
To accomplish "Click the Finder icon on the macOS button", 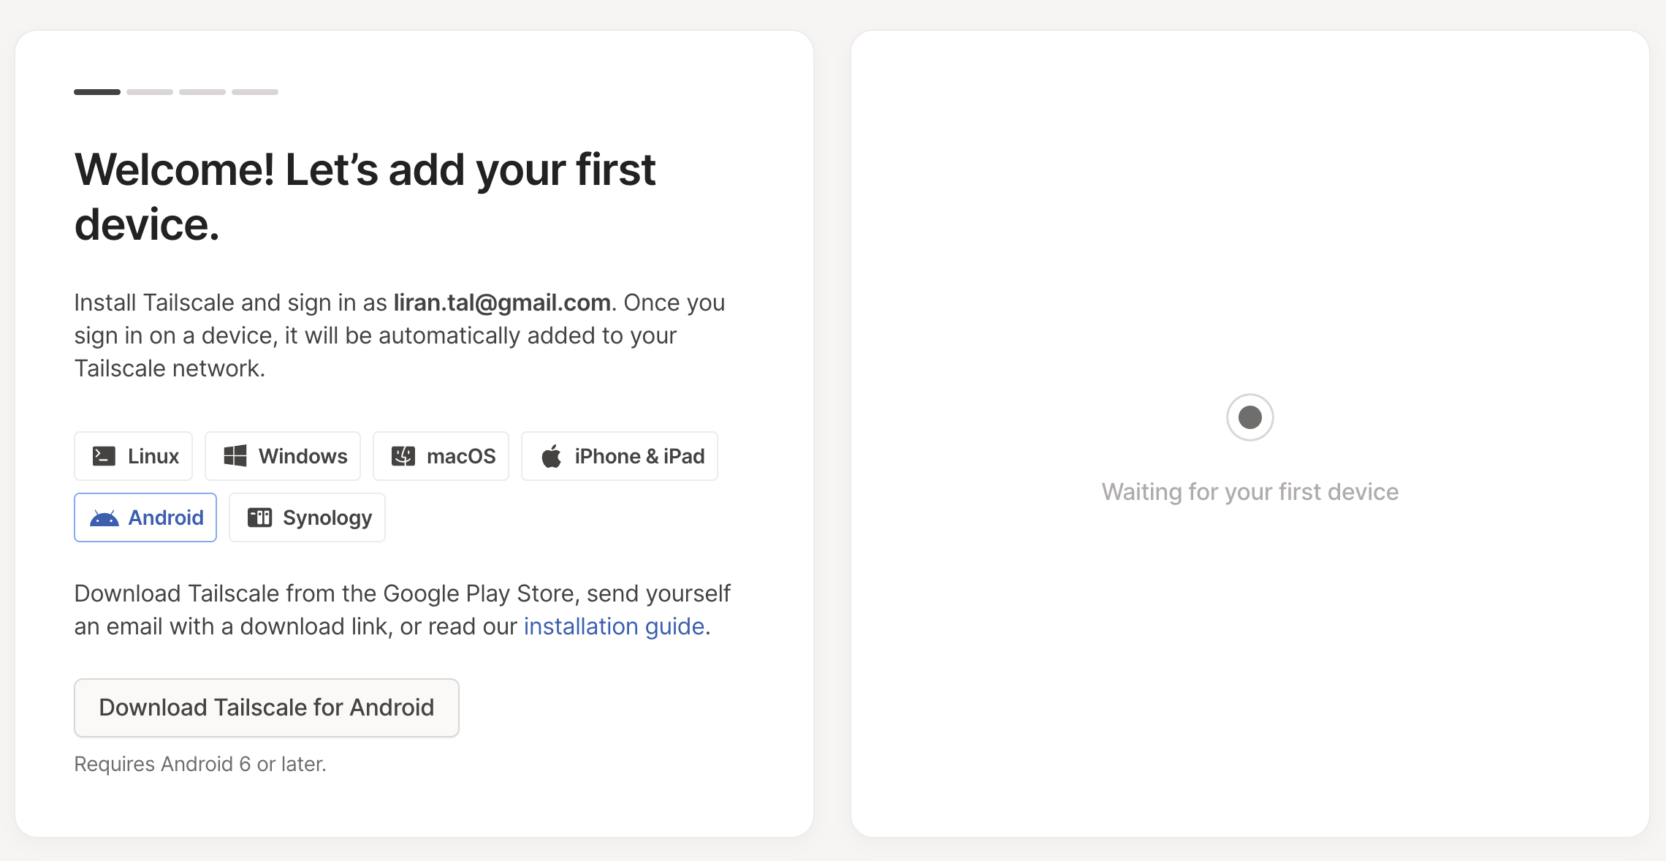I will [403, 456].
